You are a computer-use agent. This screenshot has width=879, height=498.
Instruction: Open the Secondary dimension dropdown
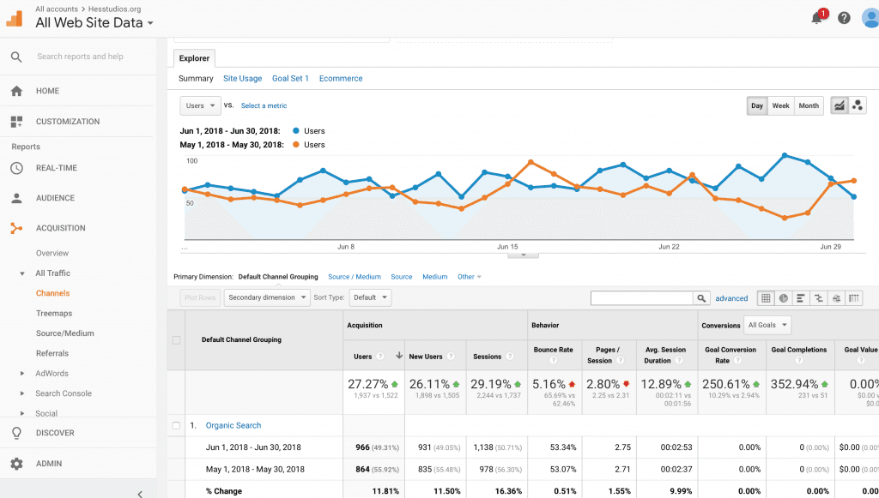[x=267, y=297]
